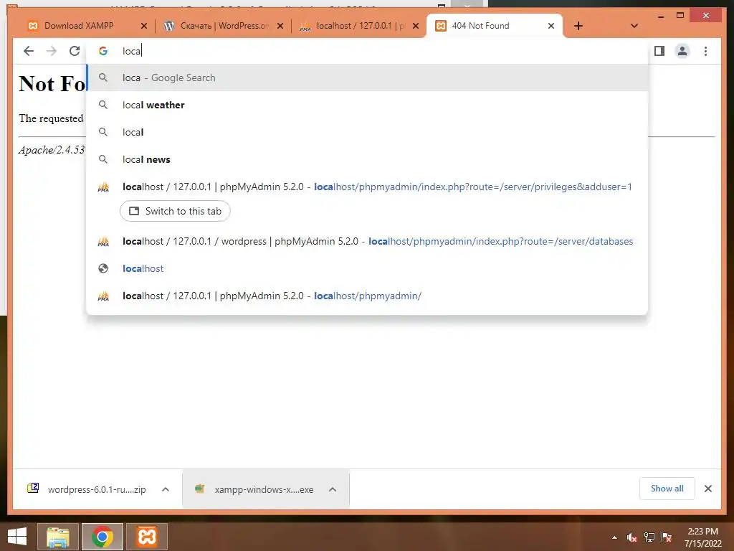Click the muted volume tray icon
The width and height of the screenshot is (734, 551).
coord(631,537)
